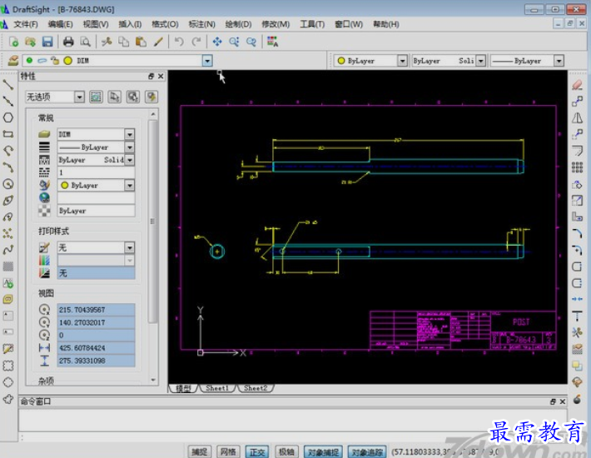Close the 特性 properties panel

[161, 76]
